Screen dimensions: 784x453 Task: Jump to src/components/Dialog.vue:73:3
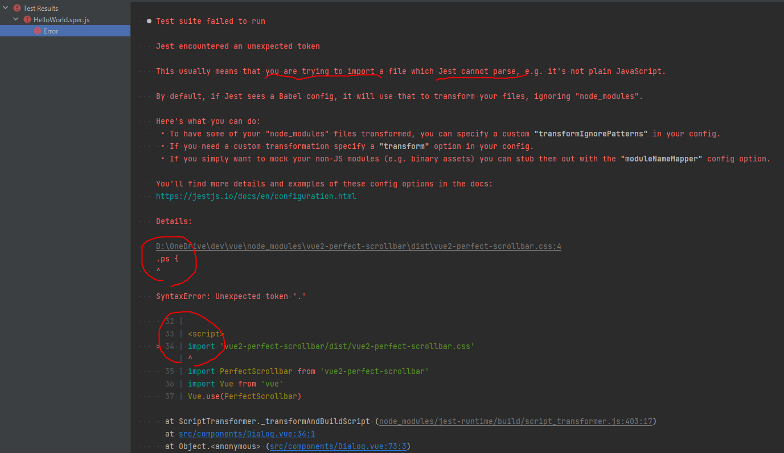point(338,446)
